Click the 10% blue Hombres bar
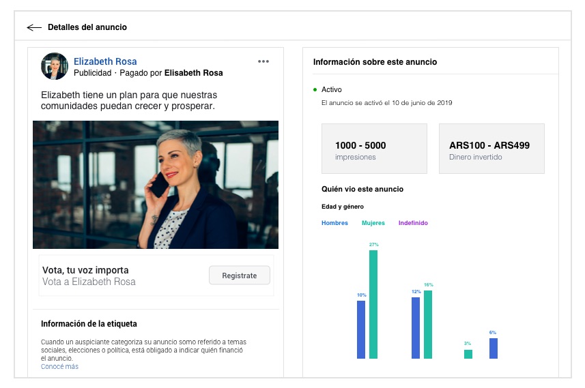585x388 pixels. pos(361,329)
